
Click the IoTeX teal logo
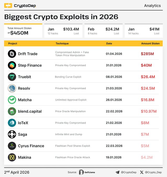click(x=12, y=123)
